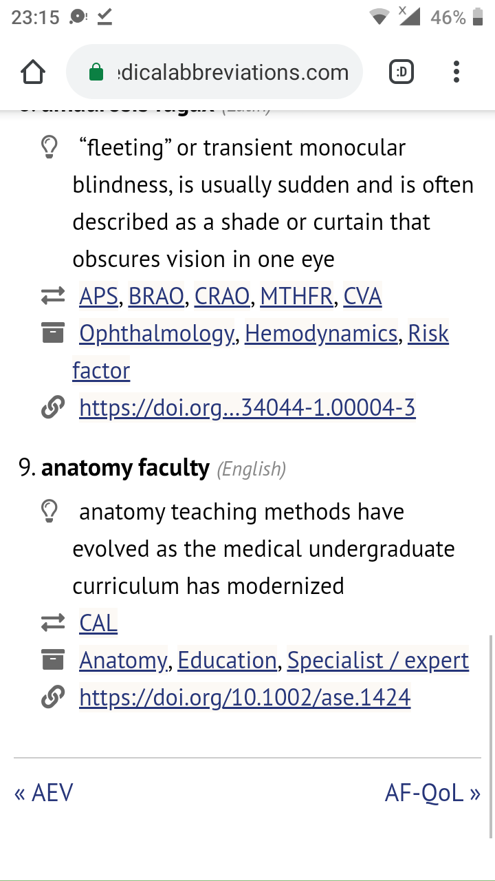Click the page scrollbar on right edge
The width and height of the screenshot is (495, 881).
[x=490, y=736]
